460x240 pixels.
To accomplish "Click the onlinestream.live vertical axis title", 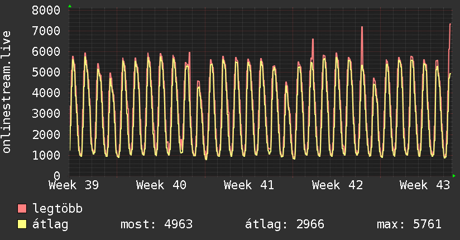I will [x=6, y=92].
